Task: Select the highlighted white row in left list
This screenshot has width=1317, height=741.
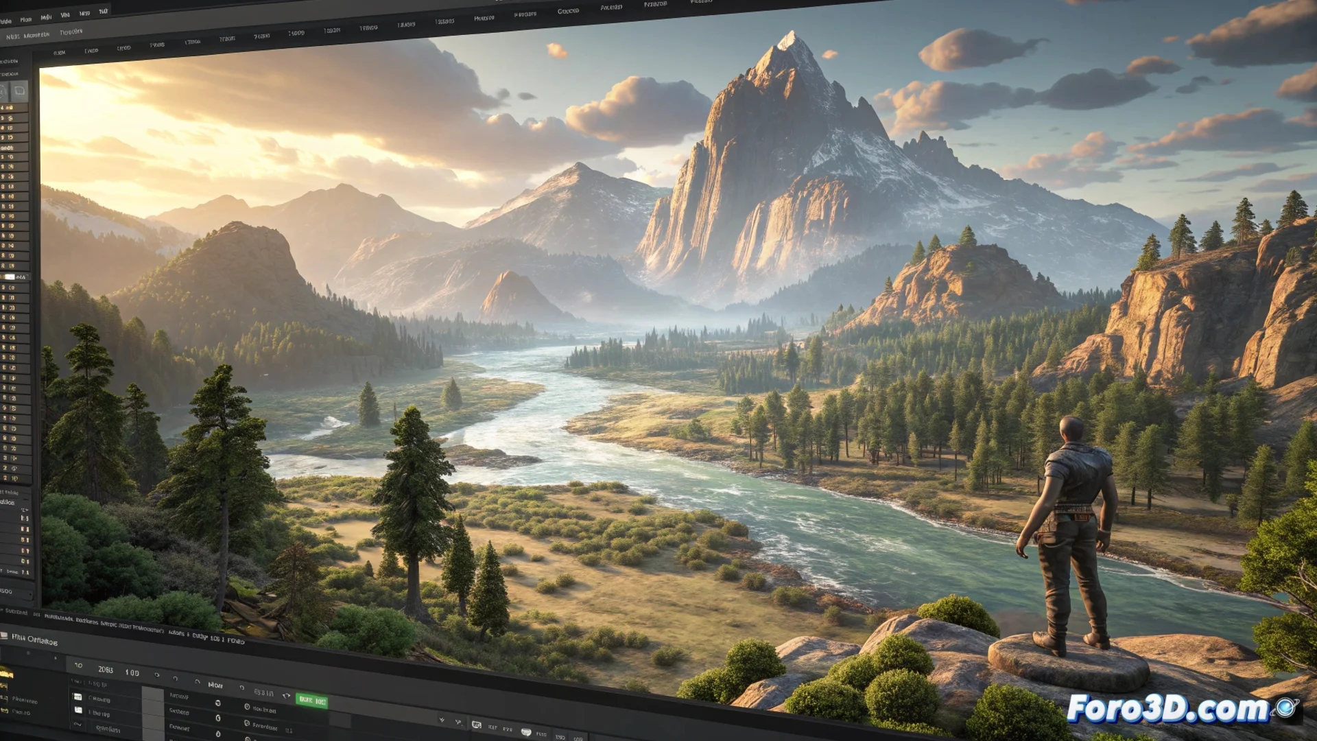Action: tap(10, 277)
